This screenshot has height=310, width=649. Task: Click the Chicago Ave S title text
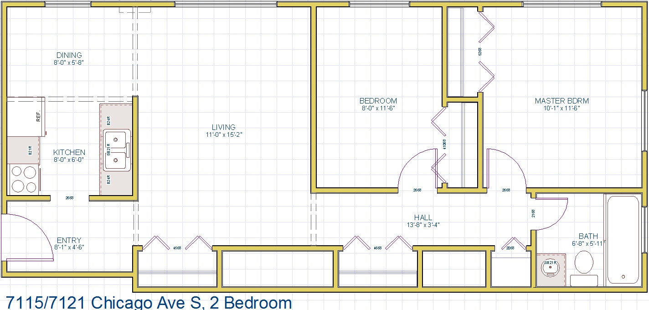coord(148,302)
